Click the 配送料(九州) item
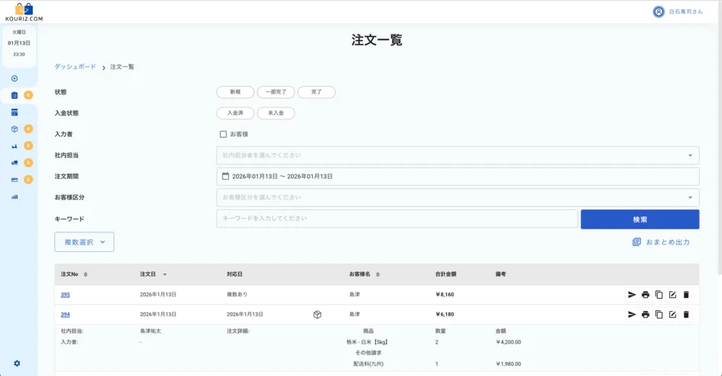Viewport: 722px width, 376px height. pos(368,364)
